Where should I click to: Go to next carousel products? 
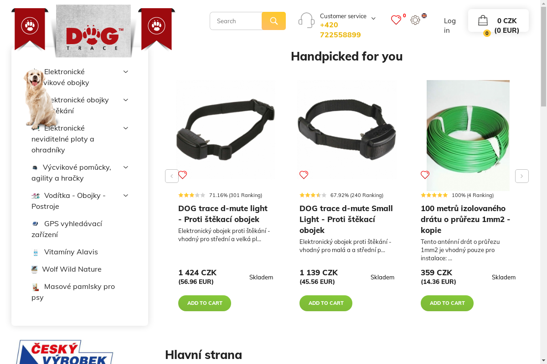coord(522,176)
